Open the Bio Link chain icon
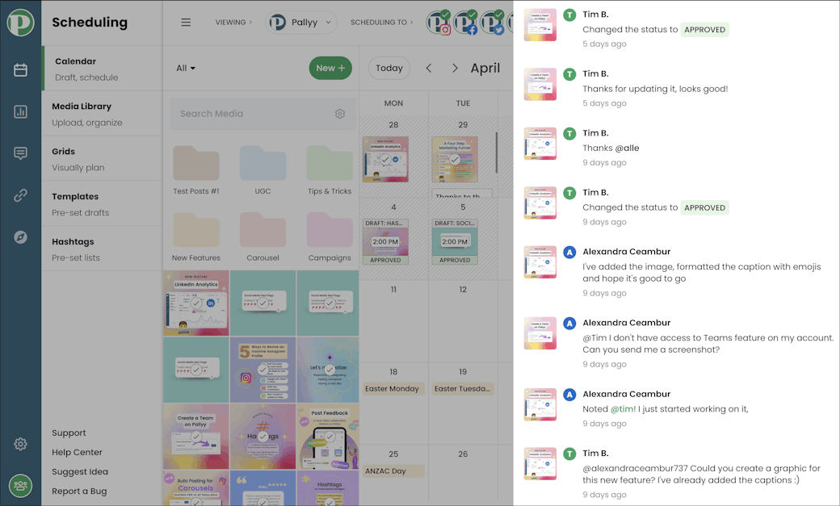 click(x=20, y=195)
